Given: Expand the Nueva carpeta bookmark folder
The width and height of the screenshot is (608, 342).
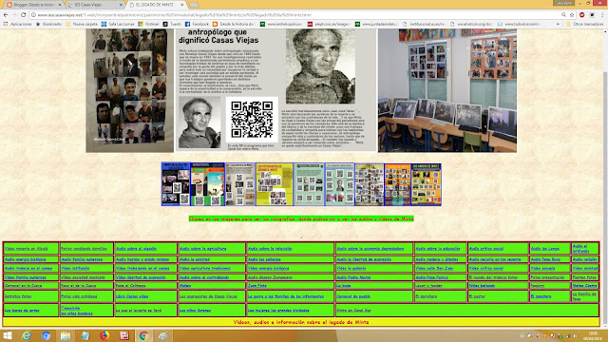Looking at the screenshot, I should tap(82, 24).
